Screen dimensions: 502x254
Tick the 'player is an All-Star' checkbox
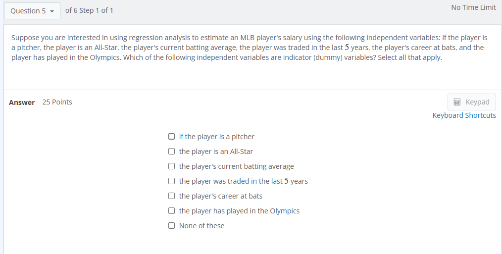pos(171,151)
